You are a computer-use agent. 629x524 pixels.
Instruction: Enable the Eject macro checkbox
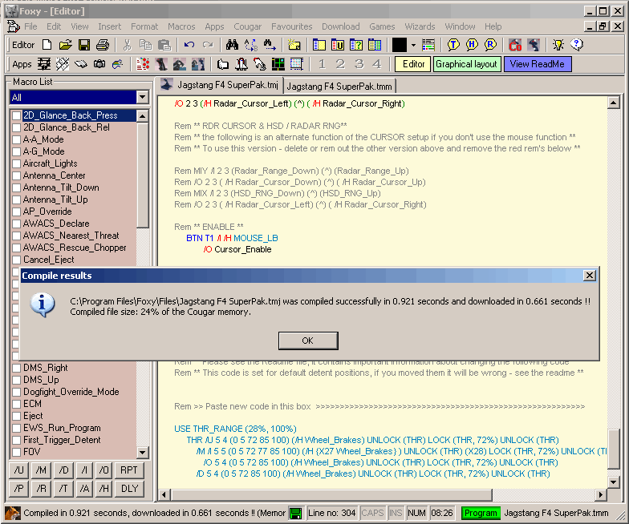click(16, 416)
